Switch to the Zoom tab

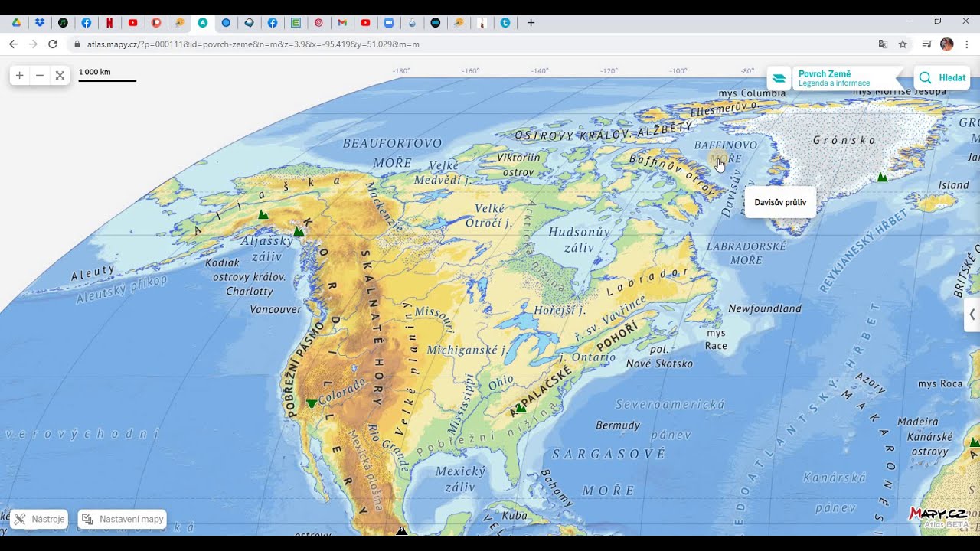[x=389, y=23]
